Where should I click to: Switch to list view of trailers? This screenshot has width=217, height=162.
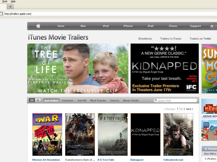pyautogui.click(x=38, y=100)
